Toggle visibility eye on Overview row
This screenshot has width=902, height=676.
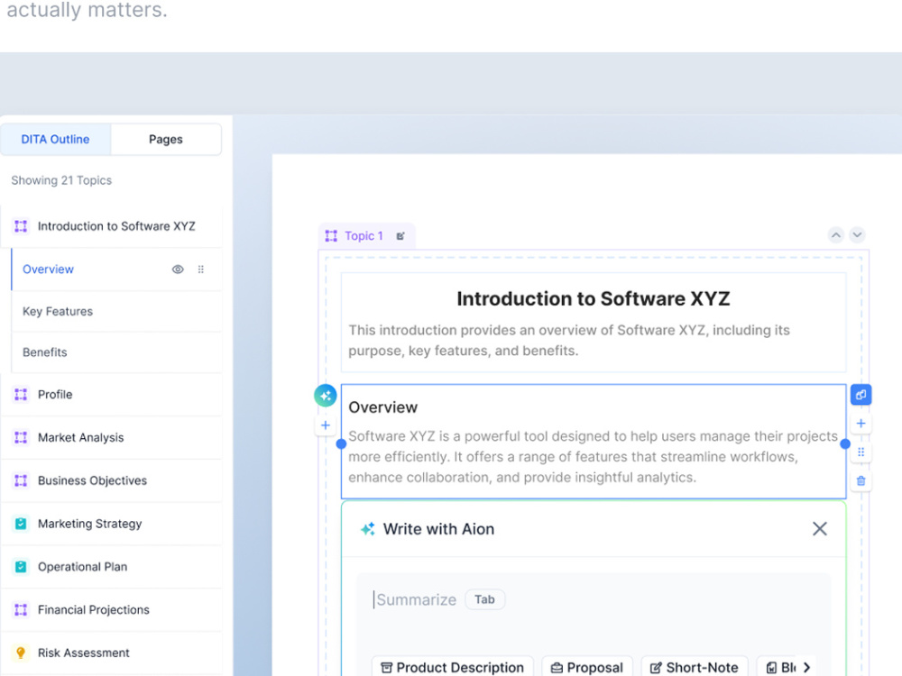pos(178,269)
